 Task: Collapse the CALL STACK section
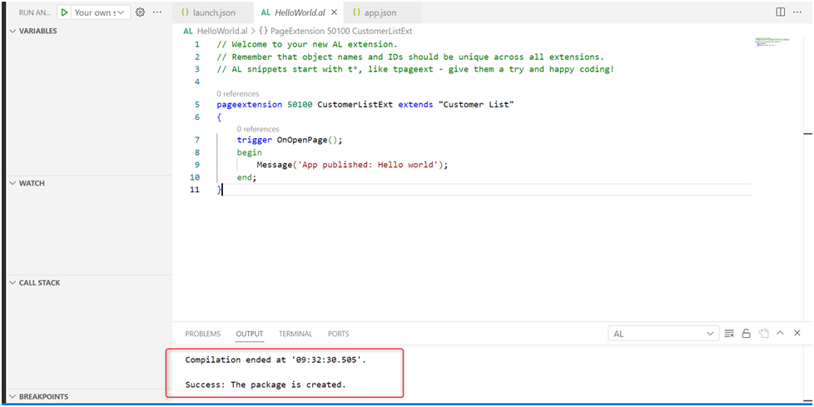12,283
